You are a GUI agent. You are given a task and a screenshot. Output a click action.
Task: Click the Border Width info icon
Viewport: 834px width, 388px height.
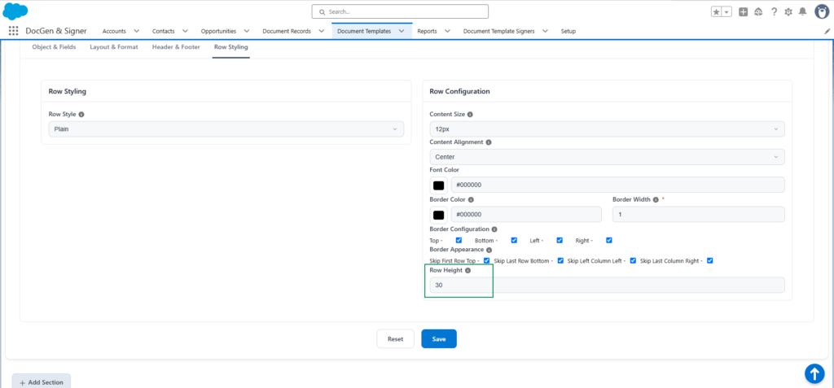[x=656, y=200]
